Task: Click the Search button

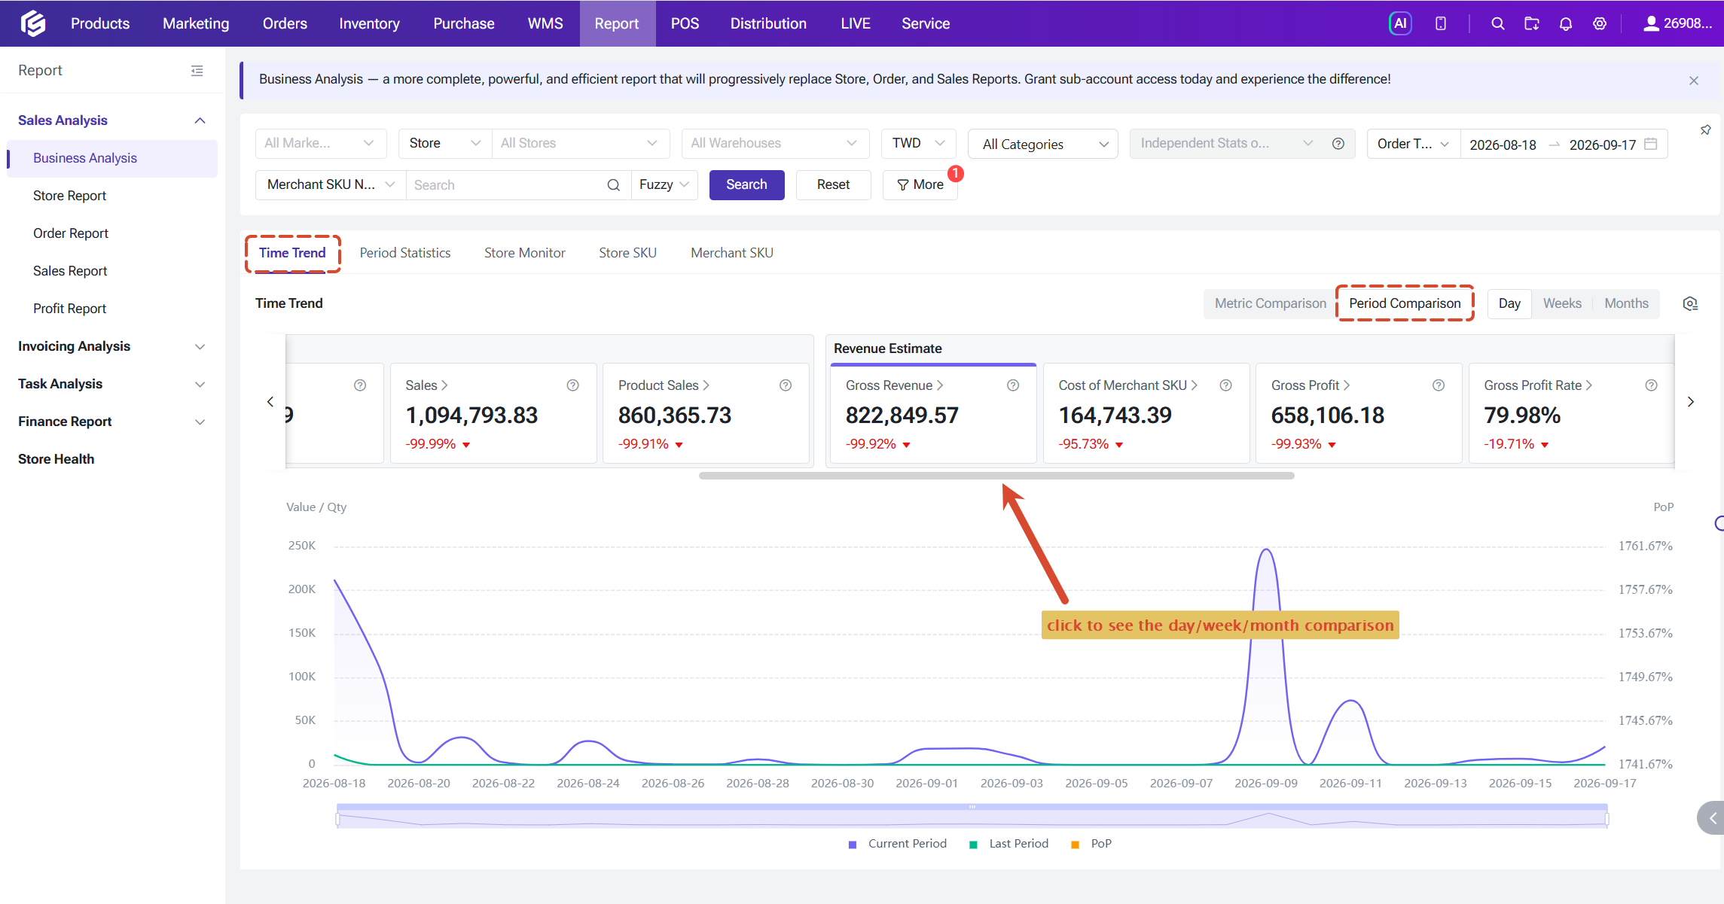Action: 746,184
